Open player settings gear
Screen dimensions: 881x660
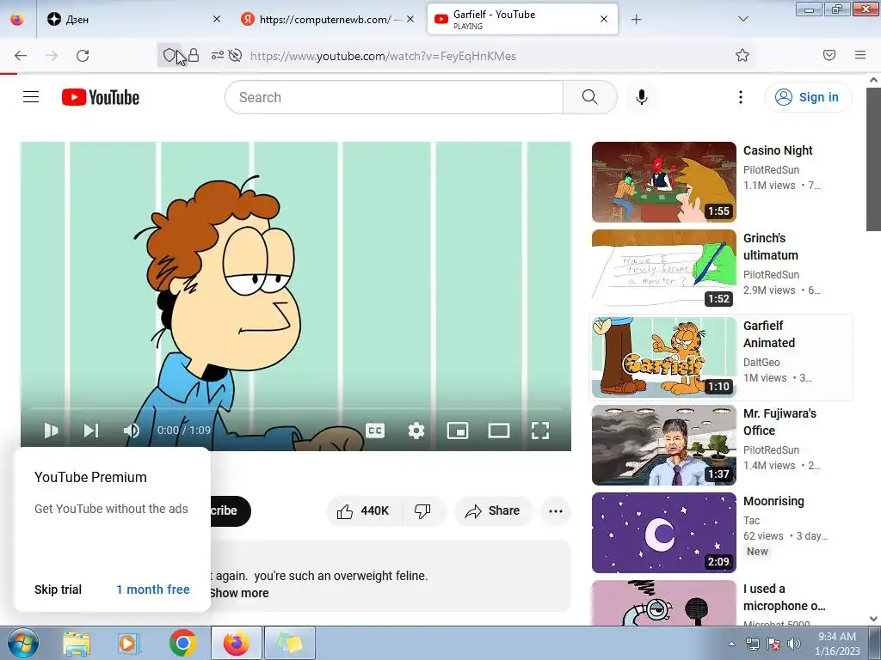click(x=416, y=431)
